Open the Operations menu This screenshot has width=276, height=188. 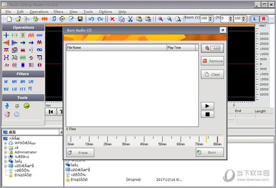(x=39, y=12)
